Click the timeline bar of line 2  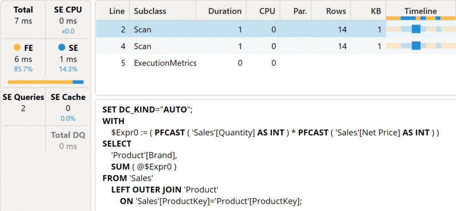pos(416,29)
